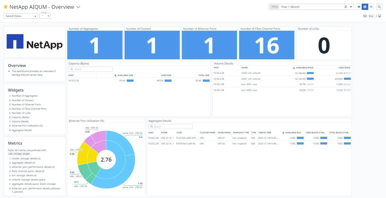This screenshot has height=198, width=386.
Task: Open the Host filter dropdown
Action: pyautogui.click(x=45, y=16)
